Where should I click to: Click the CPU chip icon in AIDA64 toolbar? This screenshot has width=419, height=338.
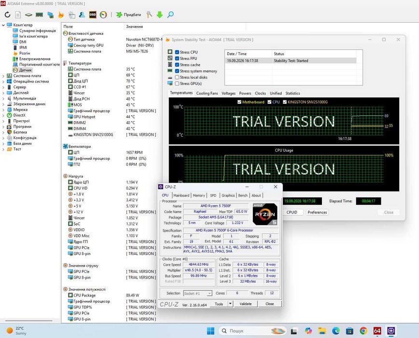[x=28, y=14]
